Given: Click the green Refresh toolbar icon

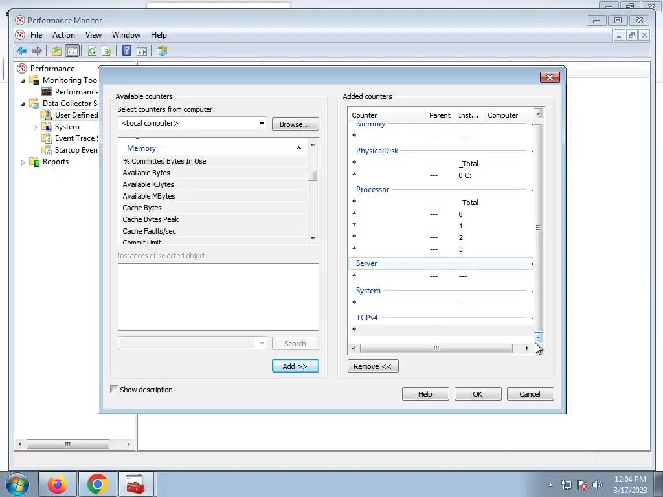Looking at the screenshot, I should coord(92,51).
